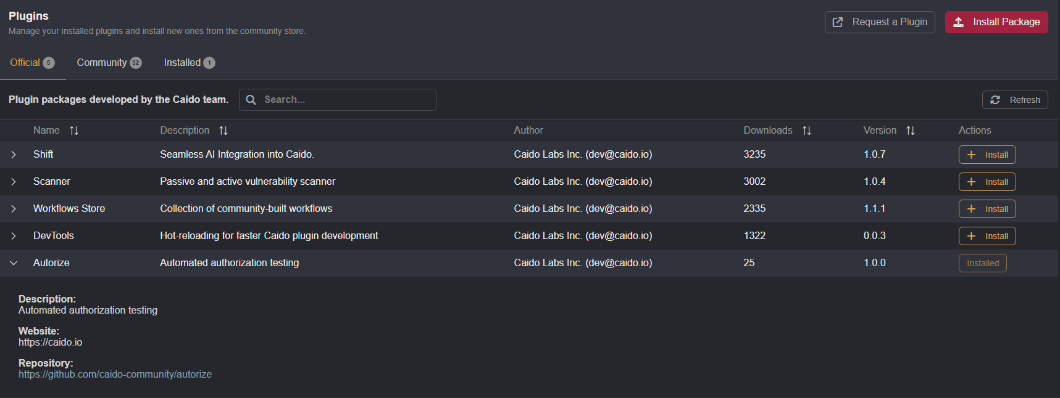Screen dimensions: 1060x398
Task: Install the Workflows Store plugin
Action: click(x=987, y=208)
